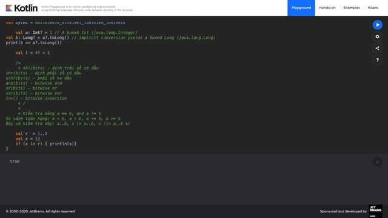Click the "val bytes" line at editor top
388x218 pixels.
[65, 22]
